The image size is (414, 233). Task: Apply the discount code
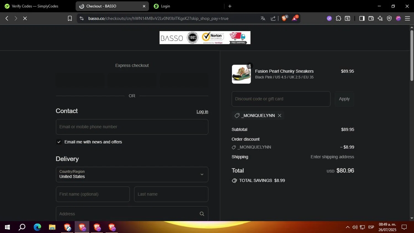(344, 99)
